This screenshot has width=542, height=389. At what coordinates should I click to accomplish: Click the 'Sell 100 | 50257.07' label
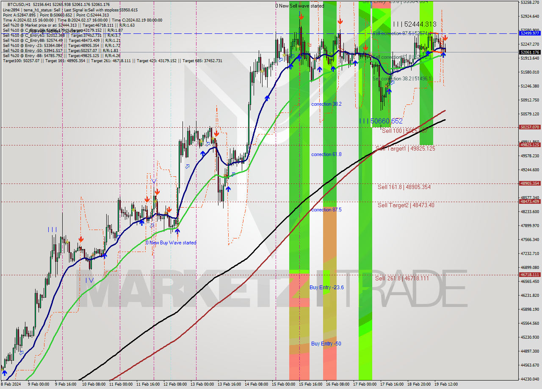pos(405,131)
